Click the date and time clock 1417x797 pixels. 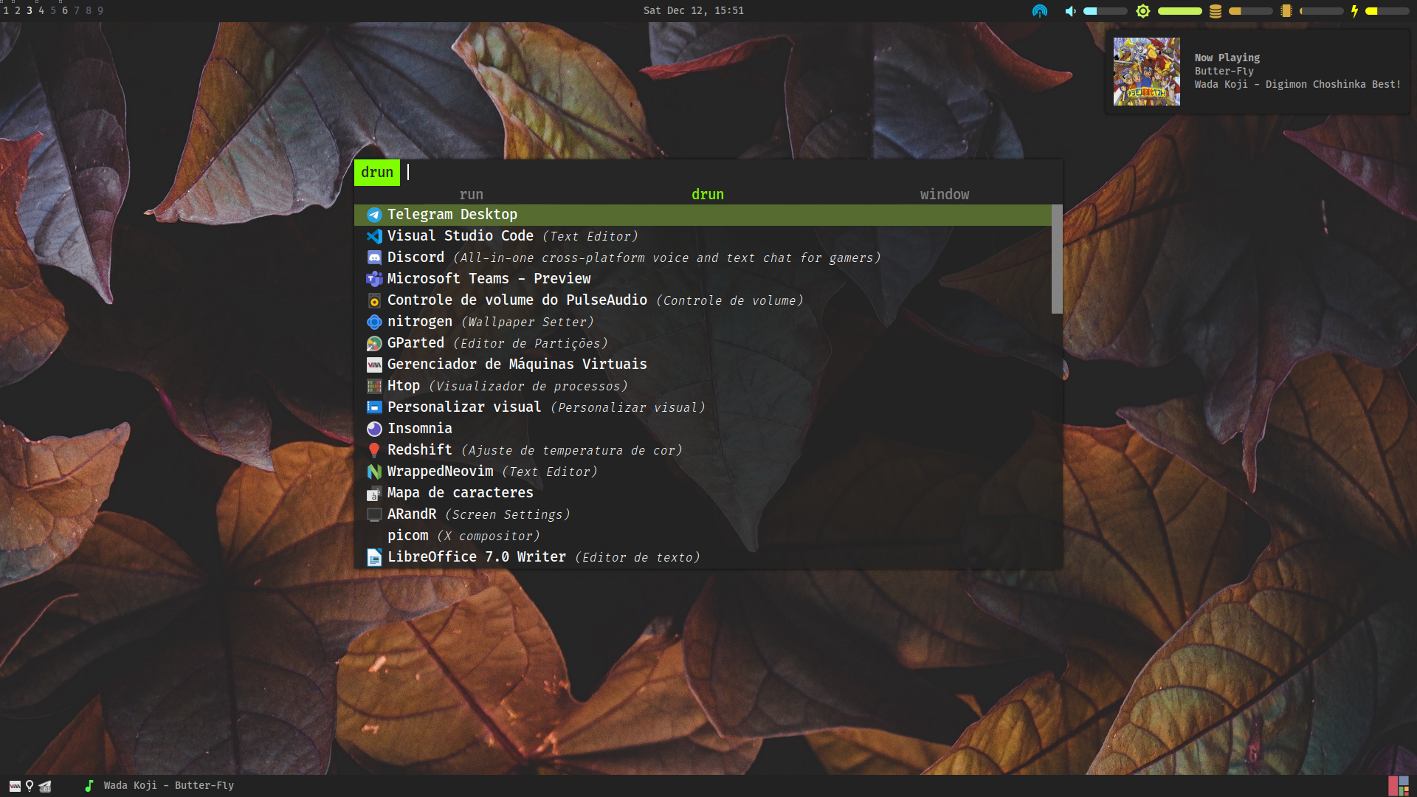[x=694, y=11]
